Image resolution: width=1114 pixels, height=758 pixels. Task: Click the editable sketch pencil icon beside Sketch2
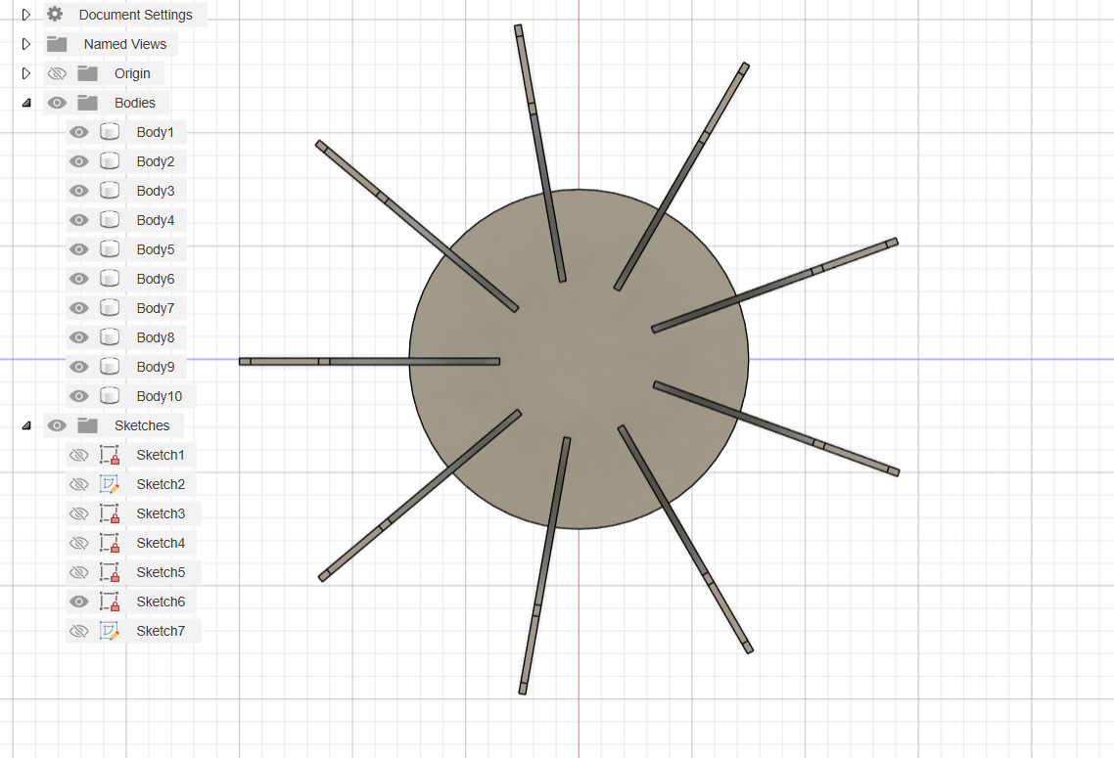(x=111, y=484)
